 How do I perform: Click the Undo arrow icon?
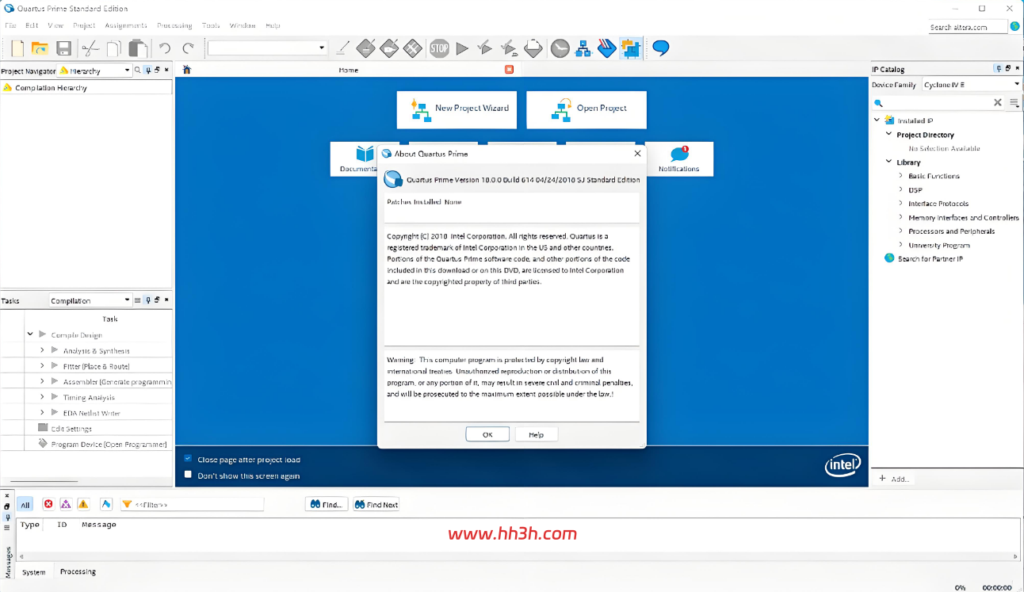[x=165, y=49]
